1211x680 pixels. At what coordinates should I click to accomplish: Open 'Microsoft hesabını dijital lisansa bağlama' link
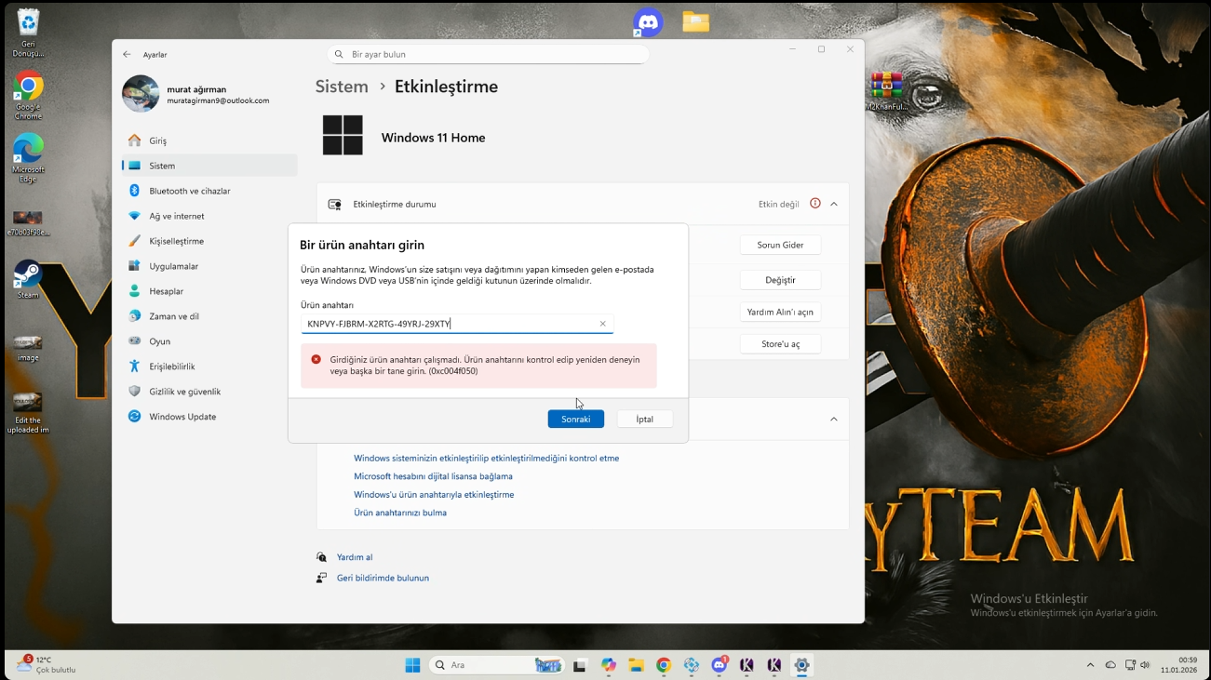[433, 476]
